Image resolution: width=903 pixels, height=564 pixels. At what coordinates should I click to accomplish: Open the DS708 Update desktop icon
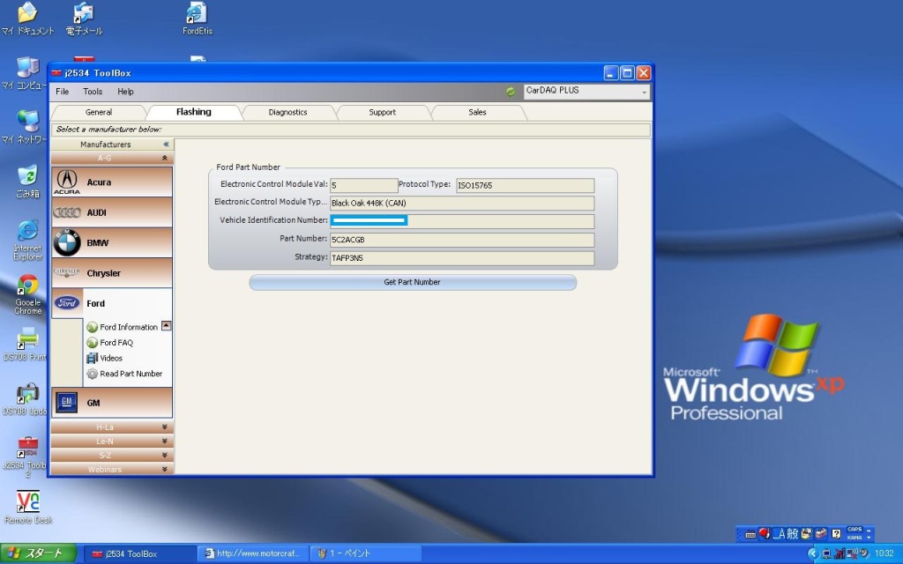click(x=26, y=399)
